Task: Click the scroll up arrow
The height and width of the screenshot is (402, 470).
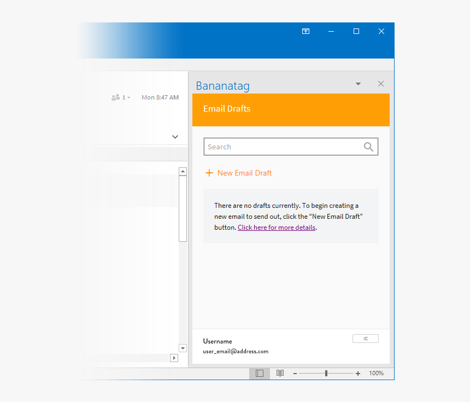Action: pyautogui.click(x=183, y=171)
